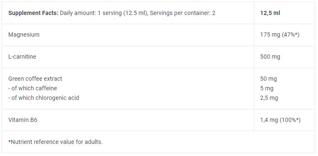Screen dimensions: 318x156
Task: Click the 500 mg L-carnitine amount
Action: click(270, 57)
